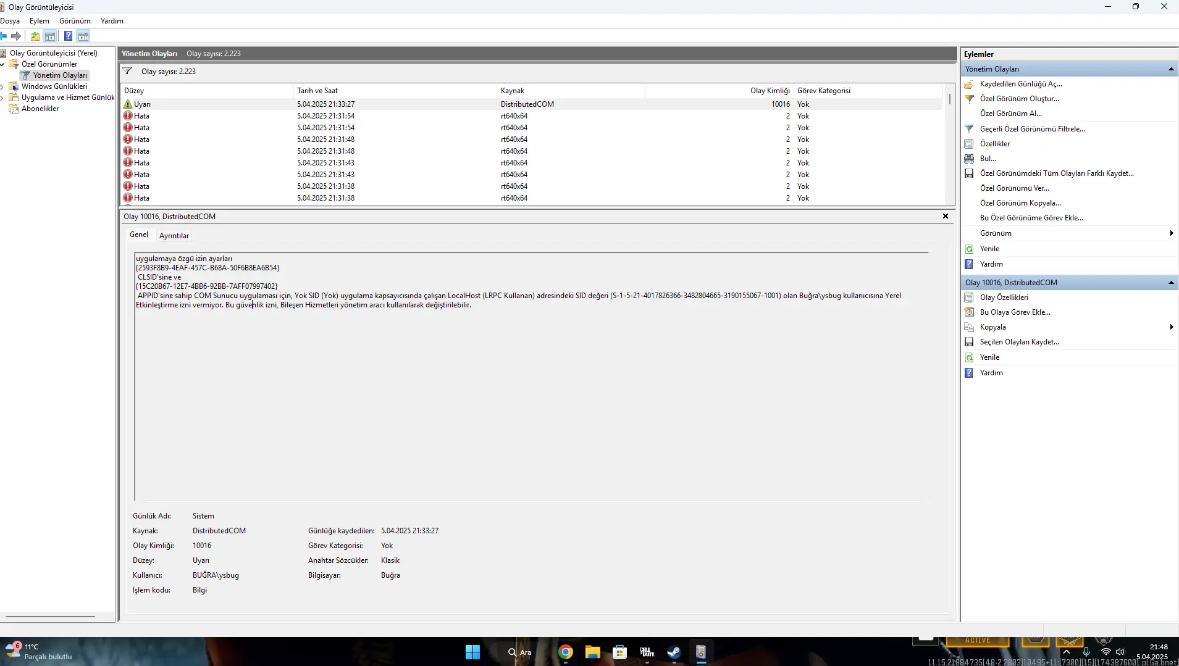The height and width of the screenshot is (666, 1179).
Task: Select Yönetim Olayları in the tree
Action: tap(60, 75)
